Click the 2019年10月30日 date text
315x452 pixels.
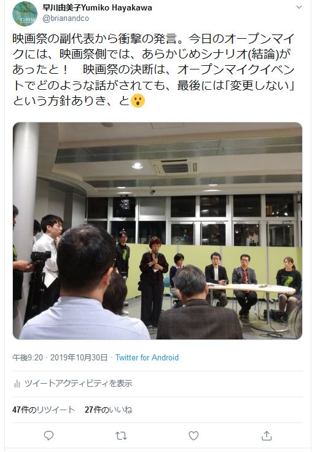coord(79,357)
